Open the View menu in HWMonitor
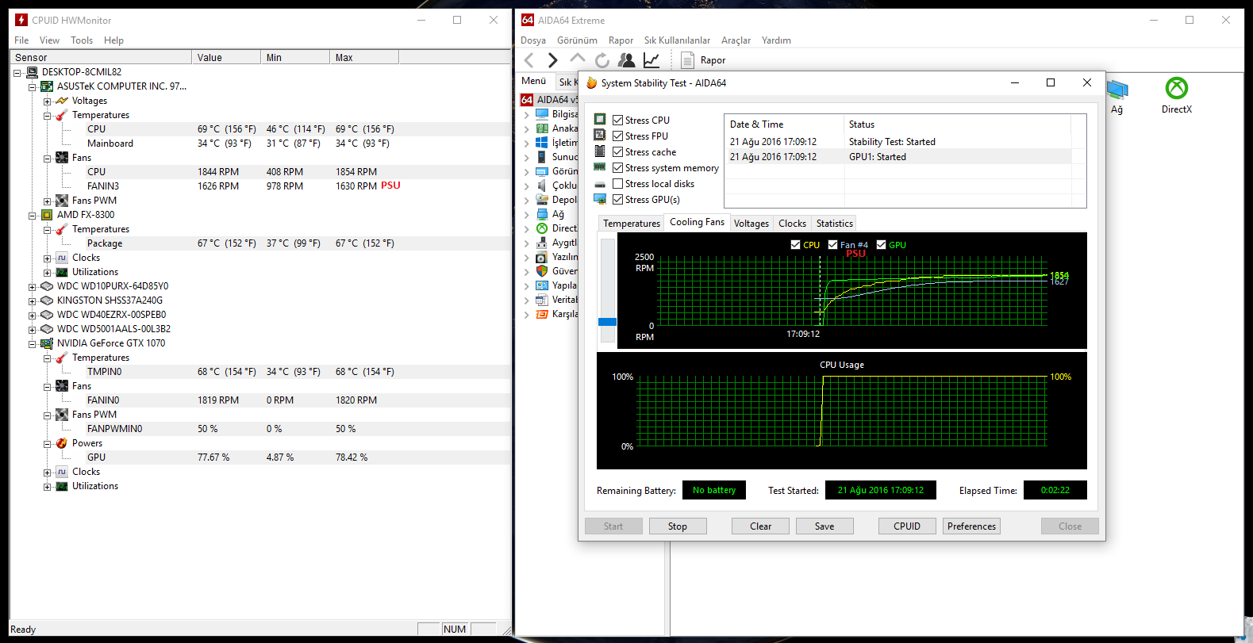The image size is (1253, 643). pyautogui.click(x=49, y=40)
